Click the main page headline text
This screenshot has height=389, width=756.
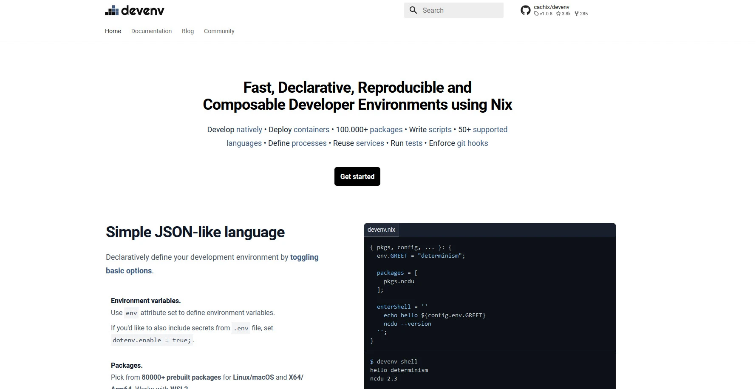357,96
